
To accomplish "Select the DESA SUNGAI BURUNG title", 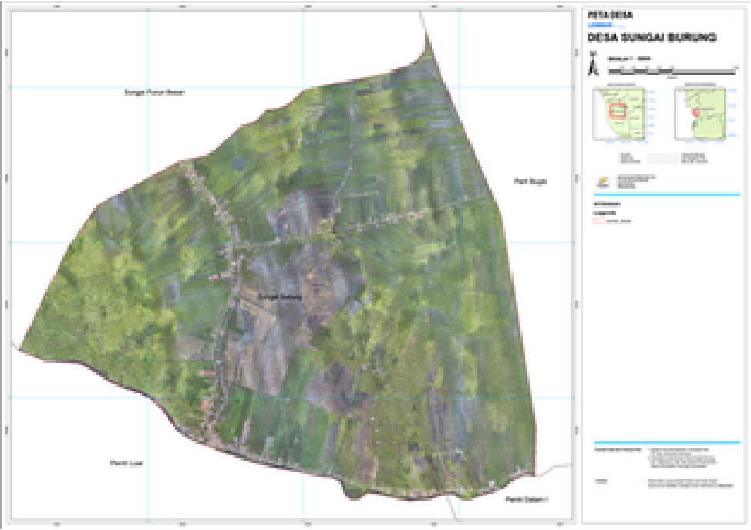I will tap(652, 37).
